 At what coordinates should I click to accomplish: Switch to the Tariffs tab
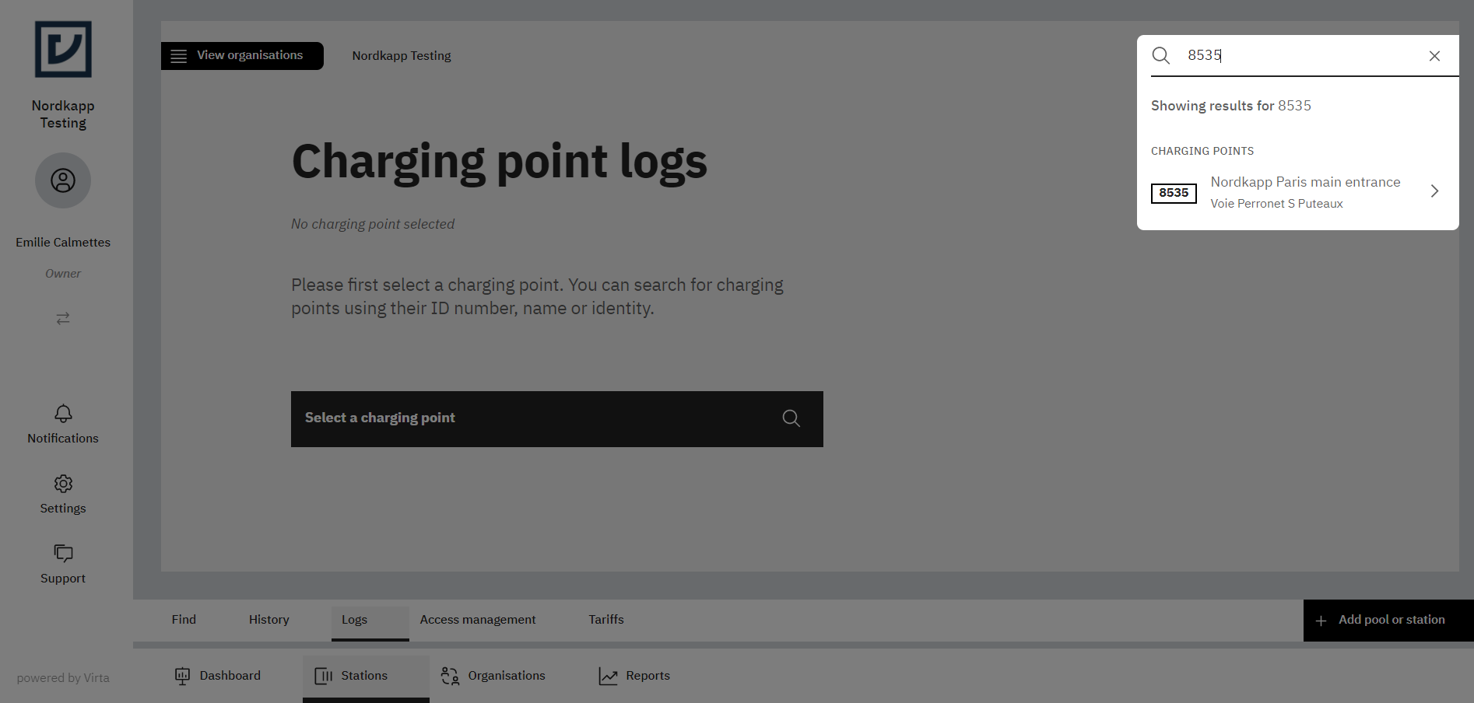pos(605,619)
